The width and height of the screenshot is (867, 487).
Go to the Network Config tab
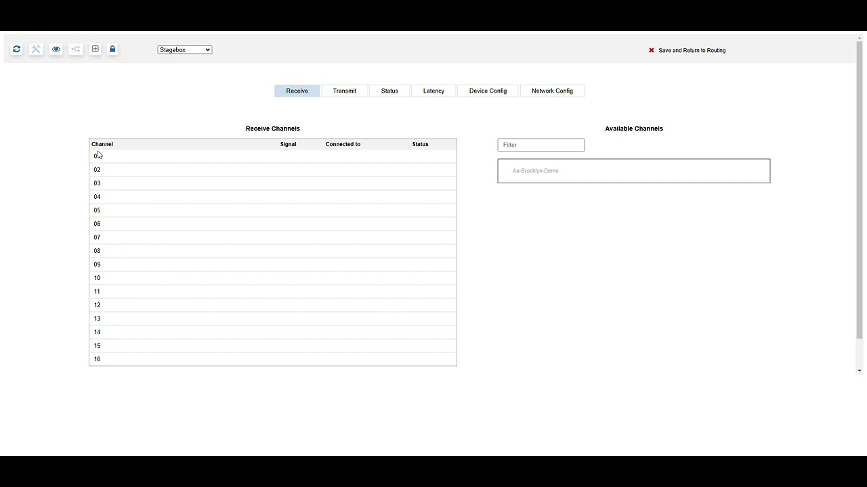tap(552, 91)
